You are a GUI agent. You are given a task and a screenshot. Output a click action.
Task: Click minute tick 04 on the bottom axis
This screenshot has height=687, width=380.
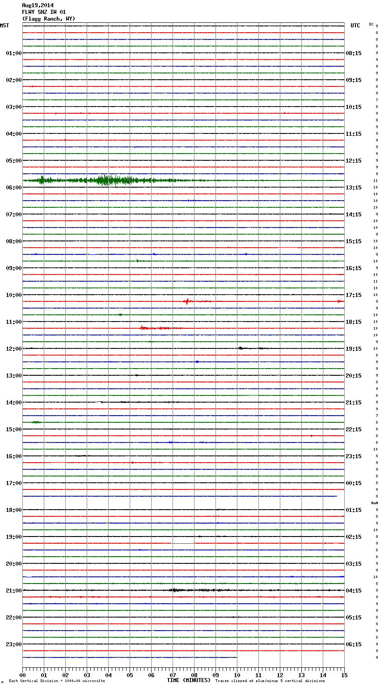pyautogui.click(x=108, y=675)
